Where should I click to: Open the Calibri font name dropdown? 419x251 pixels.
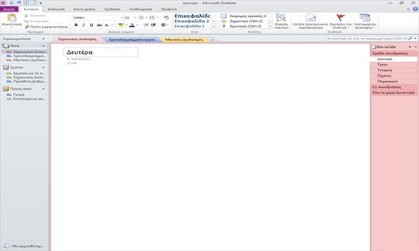point(122,18)
